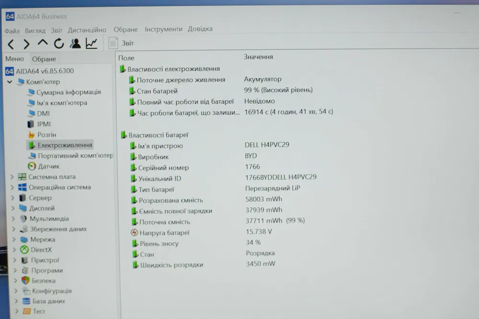The width and height of the screenshot is (479, 319).
Task: Open the Файл menu
Action: (12, 31)
